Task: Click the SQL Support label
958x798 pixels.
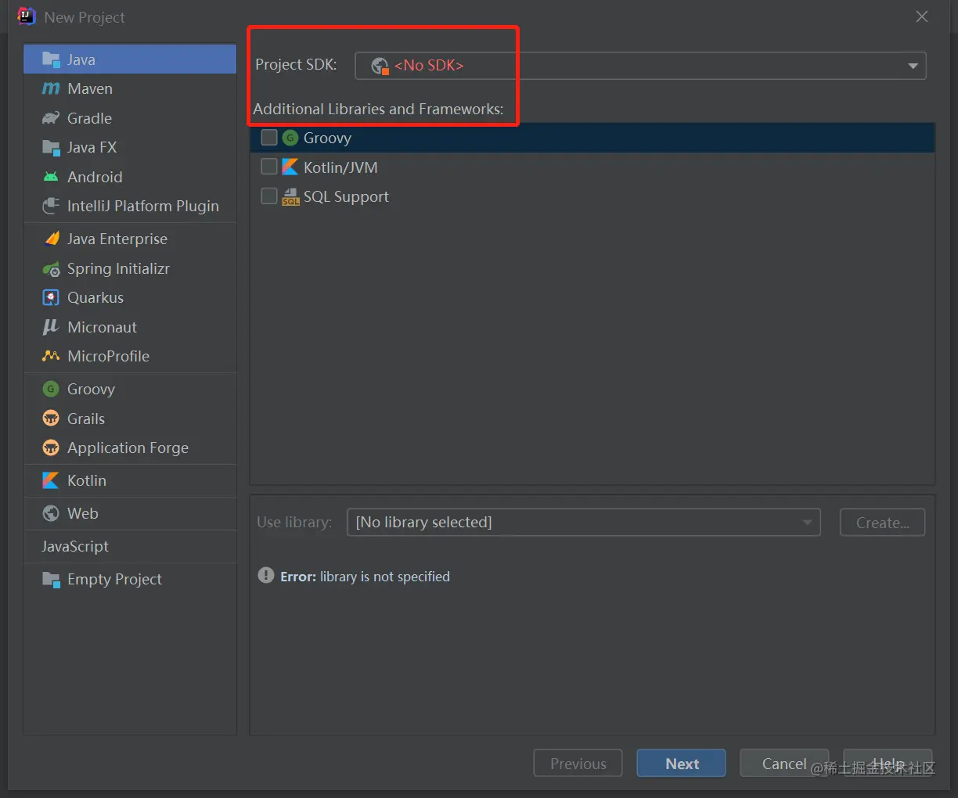Action: [x=346, y=196]
